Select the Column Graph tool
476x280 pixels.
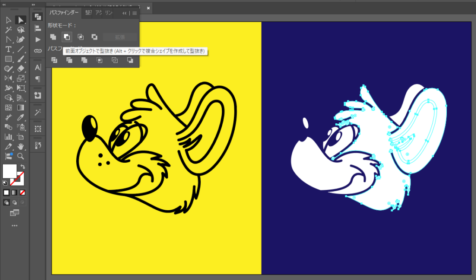coord(8,137)
